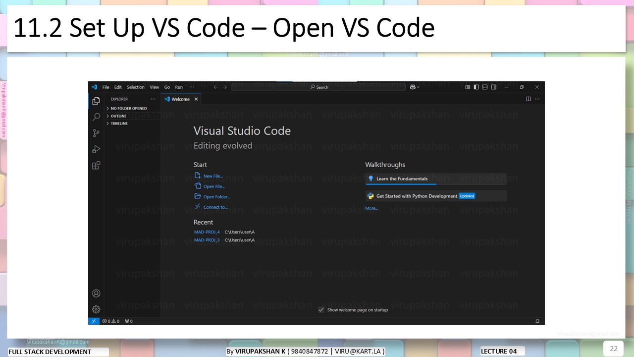The height and width of the screenshot is (357, 634).
Task: Open the Selection menu
Action: tap(136, 87)
